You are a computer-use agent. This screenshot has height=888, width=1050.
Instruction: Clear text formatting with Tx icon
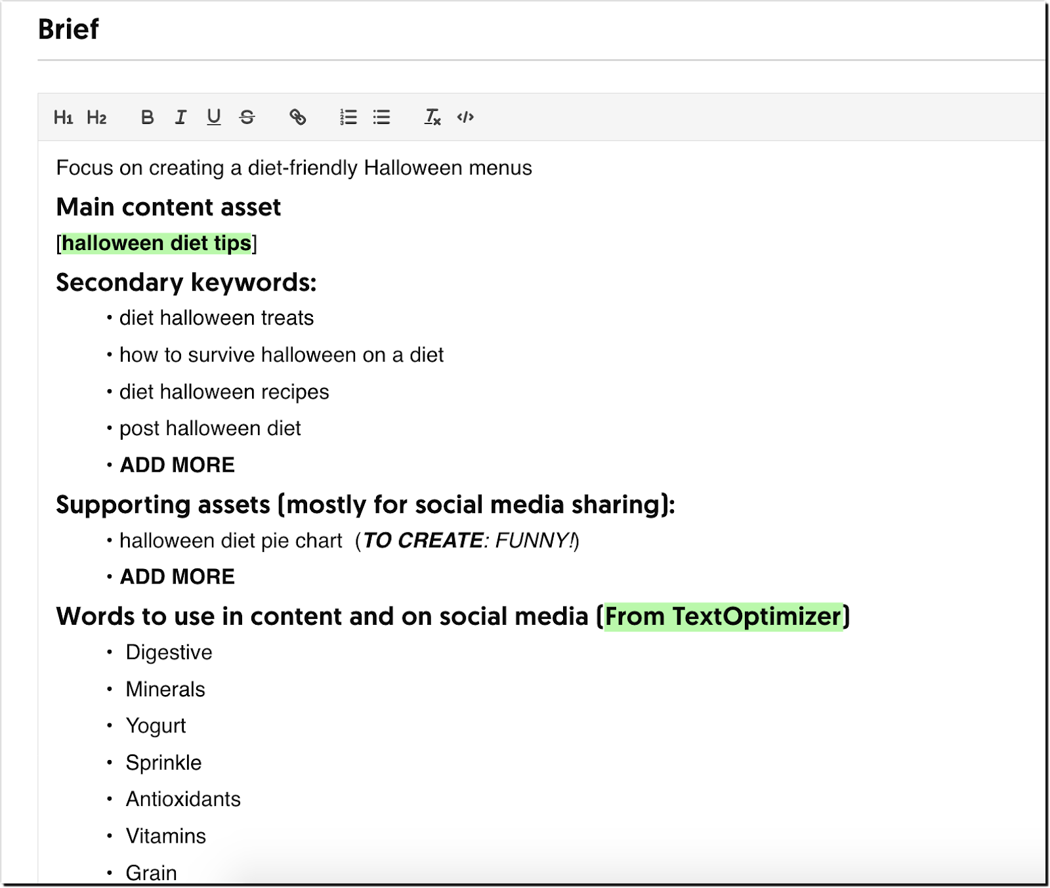[x=432, y=117]
